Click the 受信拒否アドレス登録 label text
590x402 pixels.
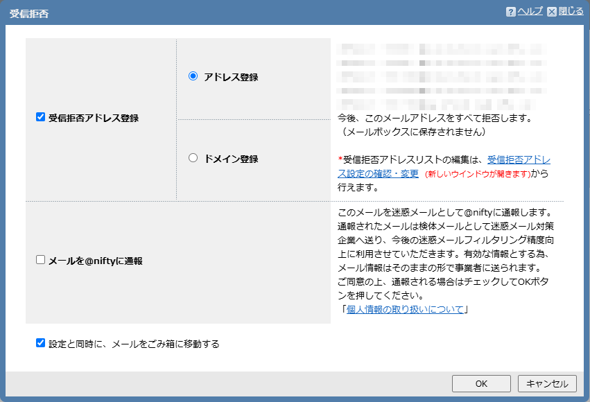(x=94, y=118)
